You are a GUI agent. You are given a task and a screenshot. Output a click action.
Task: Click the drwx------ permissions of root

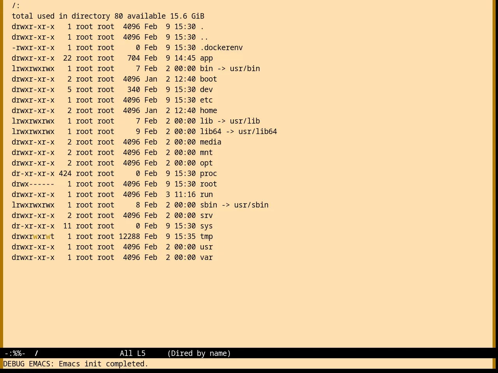pos(33,184)
